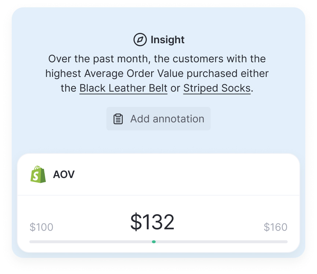This screenshot has height=274, width=317.
Task: Open the Striped Socks link
Action: (x=217, y=88)
